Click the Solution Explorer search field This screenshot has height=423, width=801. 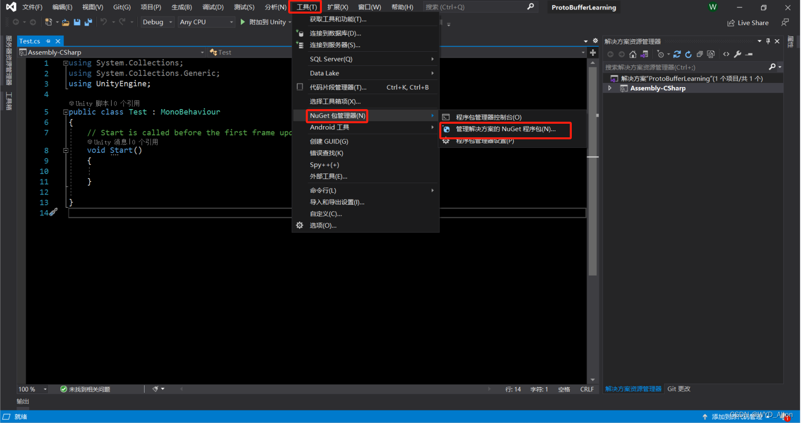click(x=686, y=67)
